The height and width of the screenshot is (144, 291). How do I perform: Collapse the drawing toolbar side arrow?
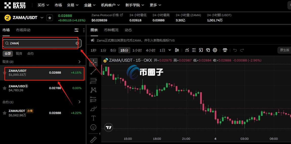tap(100, 134)
